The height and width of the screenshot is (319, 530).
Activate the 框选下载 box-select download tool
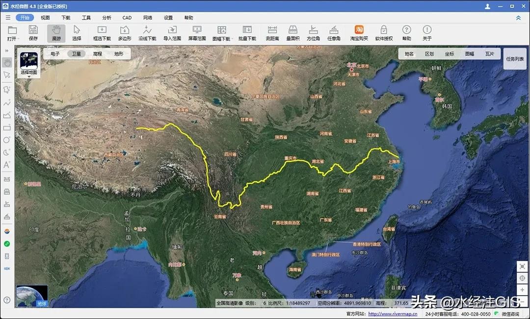(x=102, y=33)
